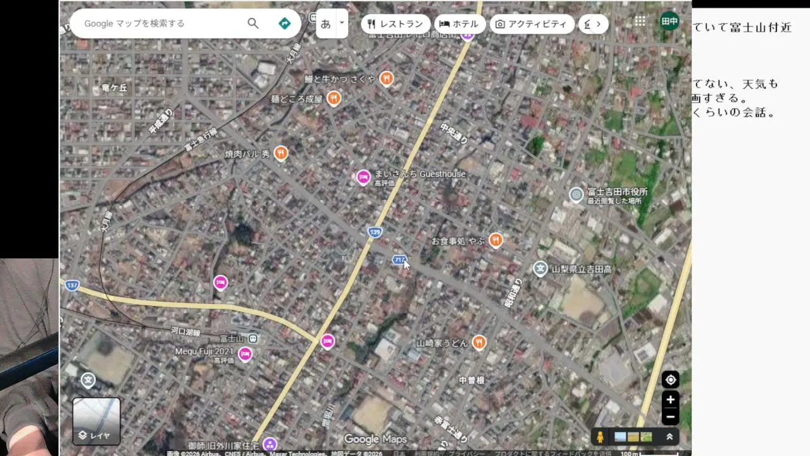Viewport: 810px width, 456px height.
Task: Click the 御師 旧外川家住宅 label text
Action: pyautogui.click(x=223, y=446)
